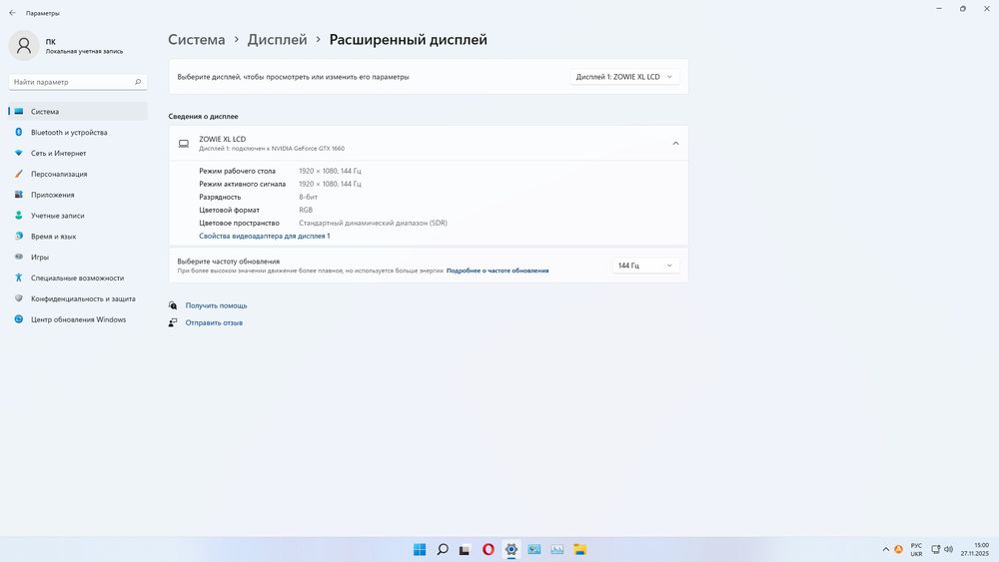Open the Windows Start menu

click(420, 549)
